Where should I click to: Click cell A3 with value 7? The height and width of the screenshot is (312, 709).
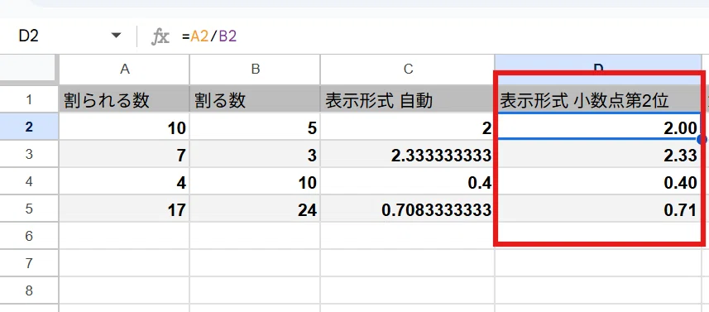(124, 154)
